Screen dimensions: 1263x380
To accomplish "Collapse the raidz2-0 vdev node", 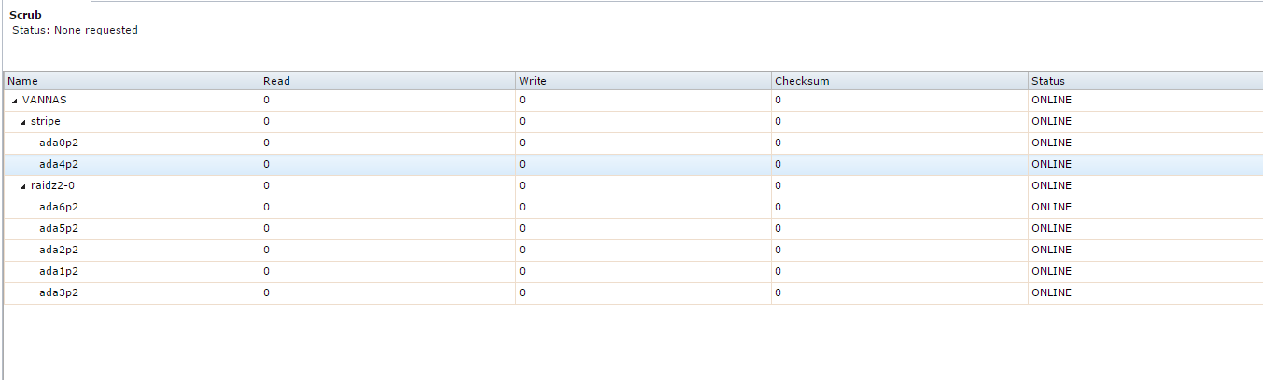I will tap(23, 186).
